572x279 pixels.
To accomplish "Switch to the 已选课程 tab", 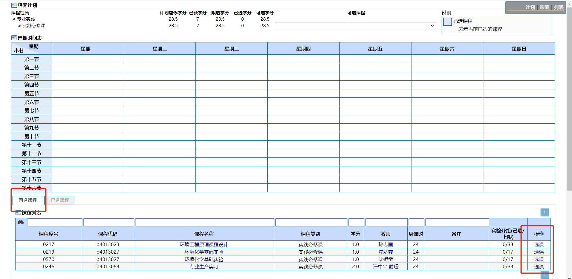I will 60,200.
